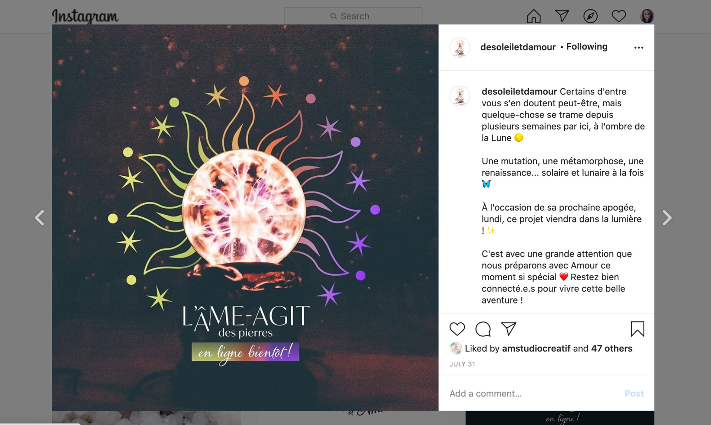Open the comment bubble icon
711x425 pixels.
(x=483, y=329)
